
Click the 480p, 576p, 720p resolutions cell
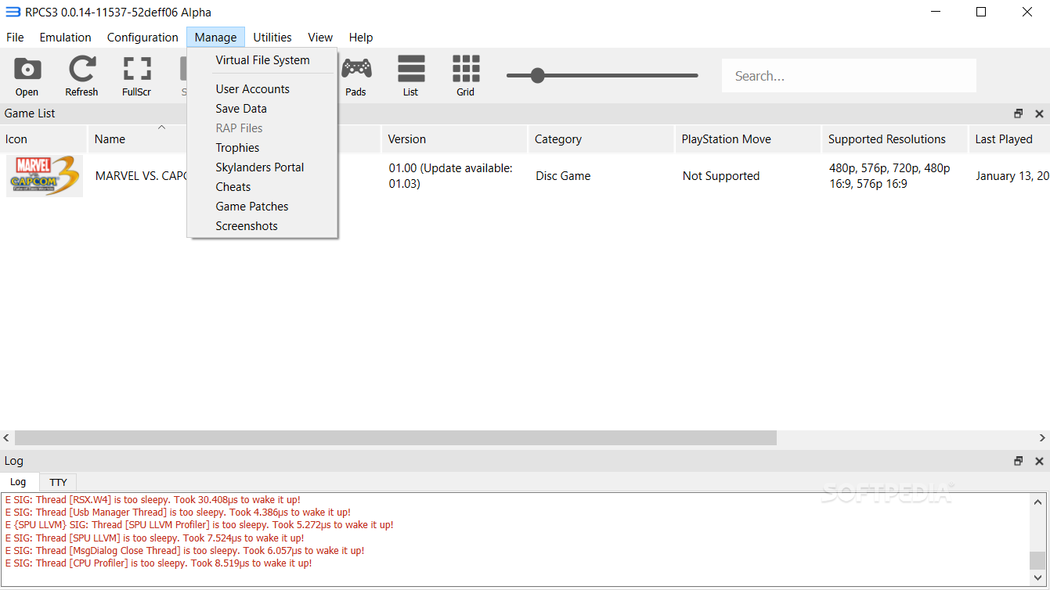889,176
